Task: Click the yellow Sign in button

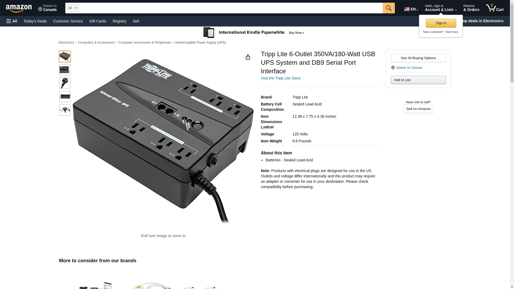Action: 441,23
